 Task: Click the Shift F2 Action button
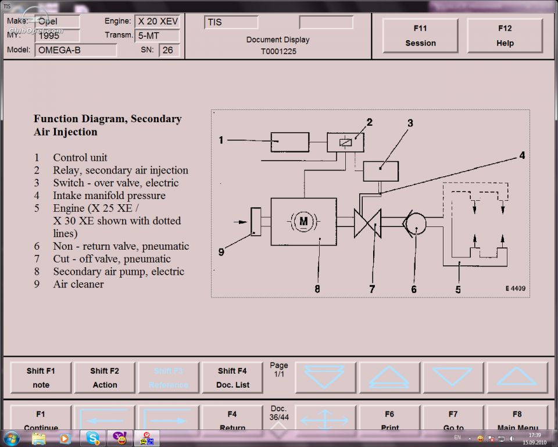coord(105,378)
